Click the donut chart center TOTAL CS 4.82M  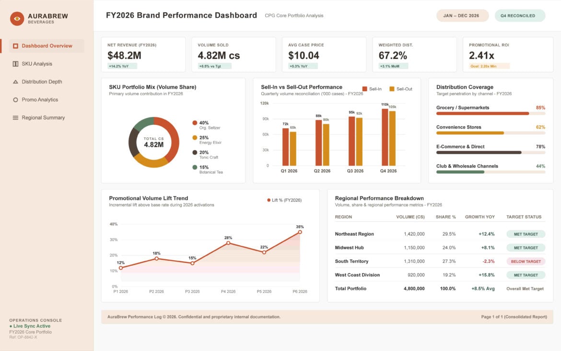pyautogui.click(x=154, y=142)
